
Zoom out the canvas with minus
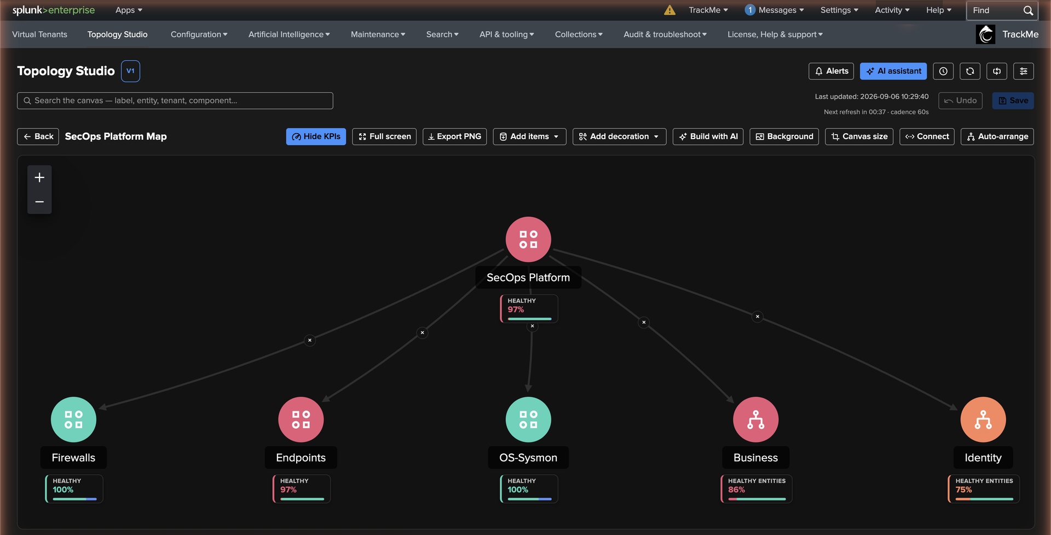point(39,202)
